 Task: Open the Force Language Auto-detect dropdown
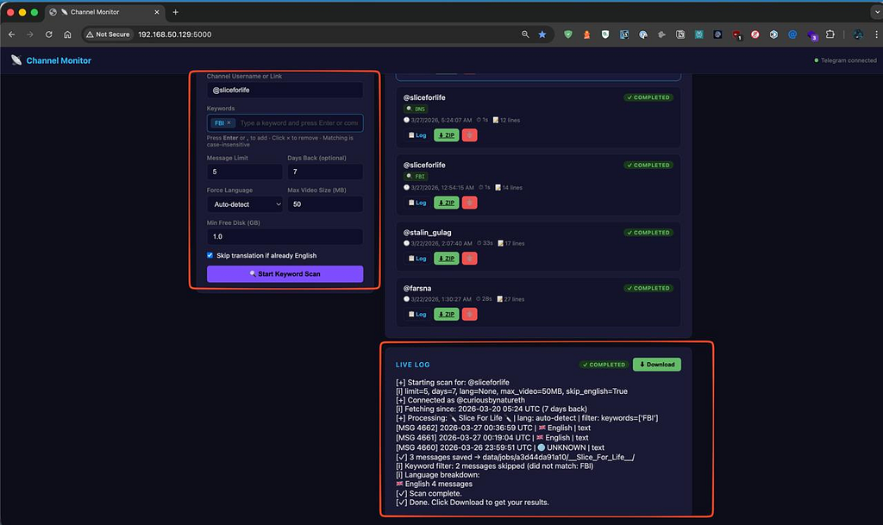tap(244, 204)
